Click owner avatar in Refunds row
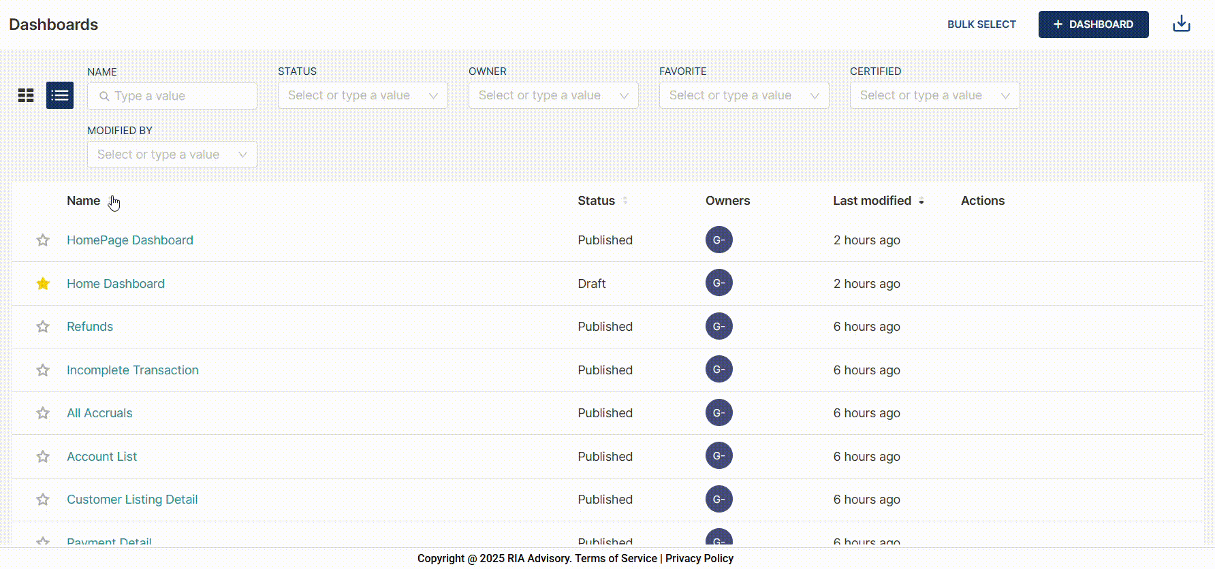 [x=719, y=327]
